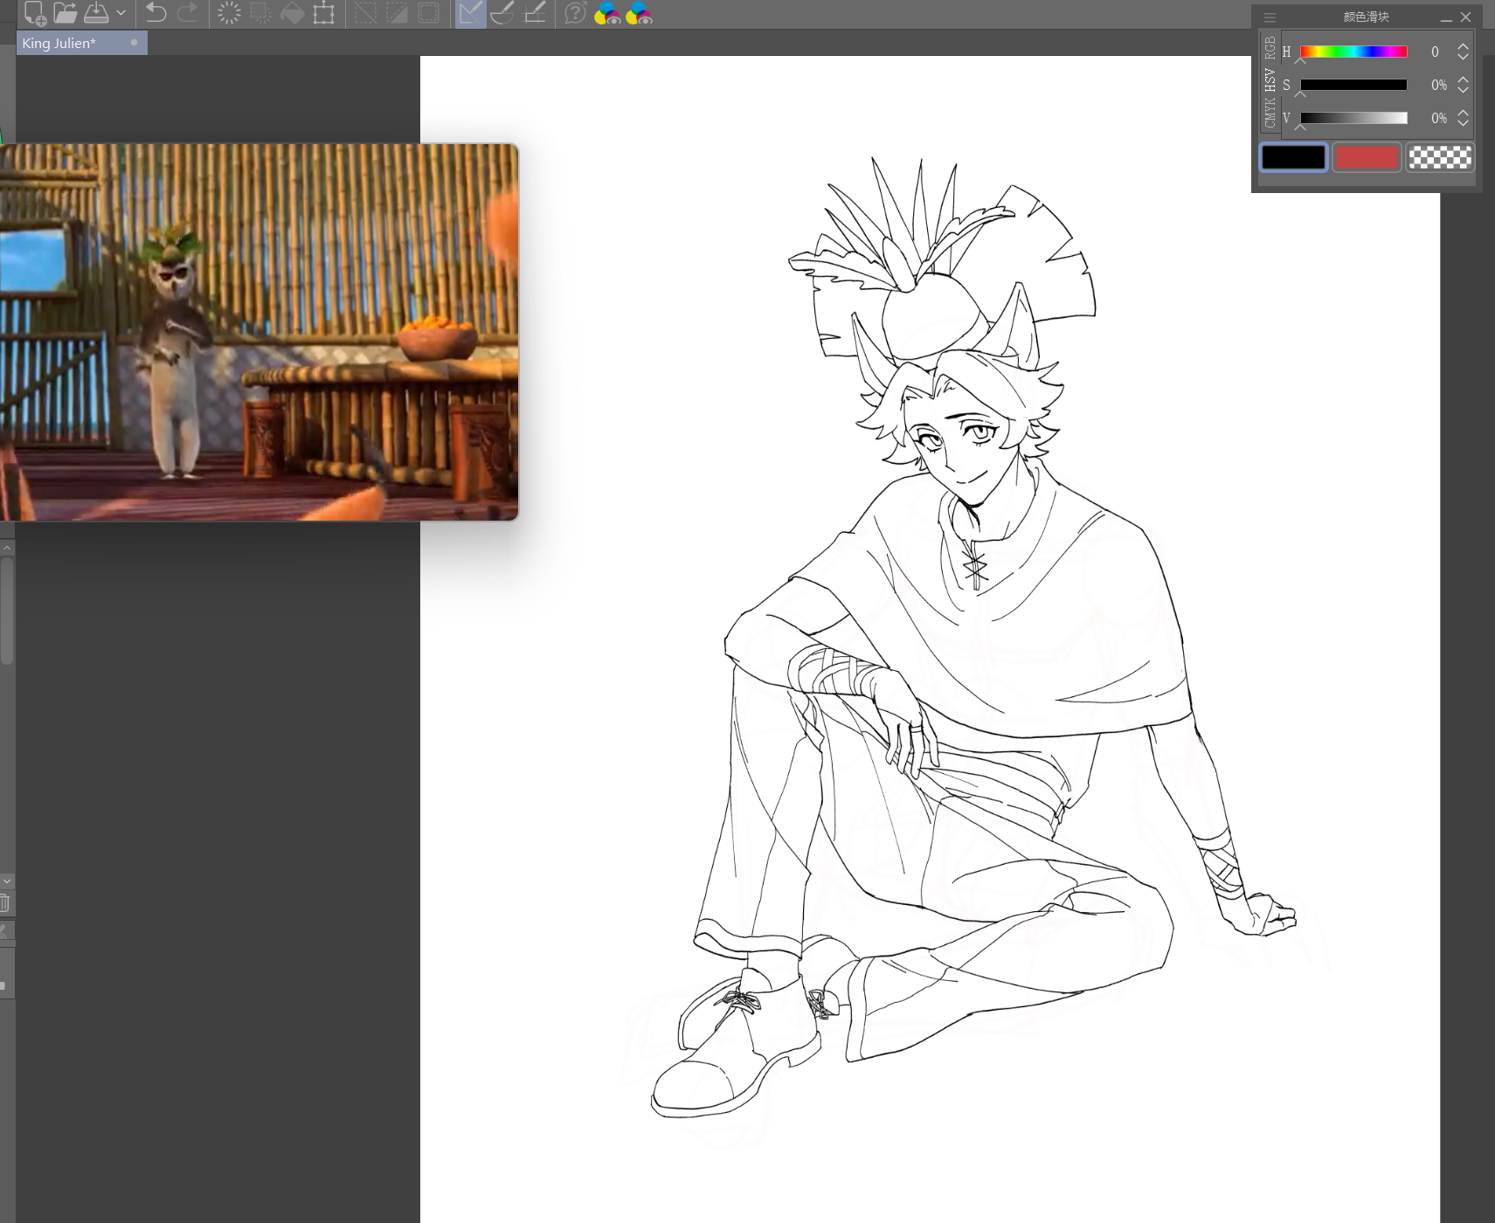
Task: Open a file with the folder icon
Action: pyautogui.click(x=66, y=13)
